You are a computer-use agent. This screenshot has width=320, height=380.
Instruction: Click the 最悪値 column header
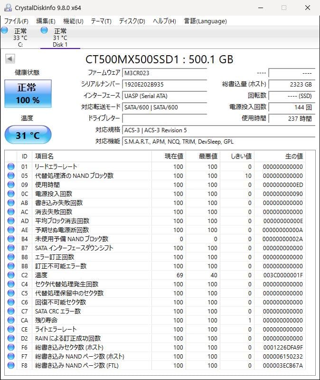tap(203, 156)
